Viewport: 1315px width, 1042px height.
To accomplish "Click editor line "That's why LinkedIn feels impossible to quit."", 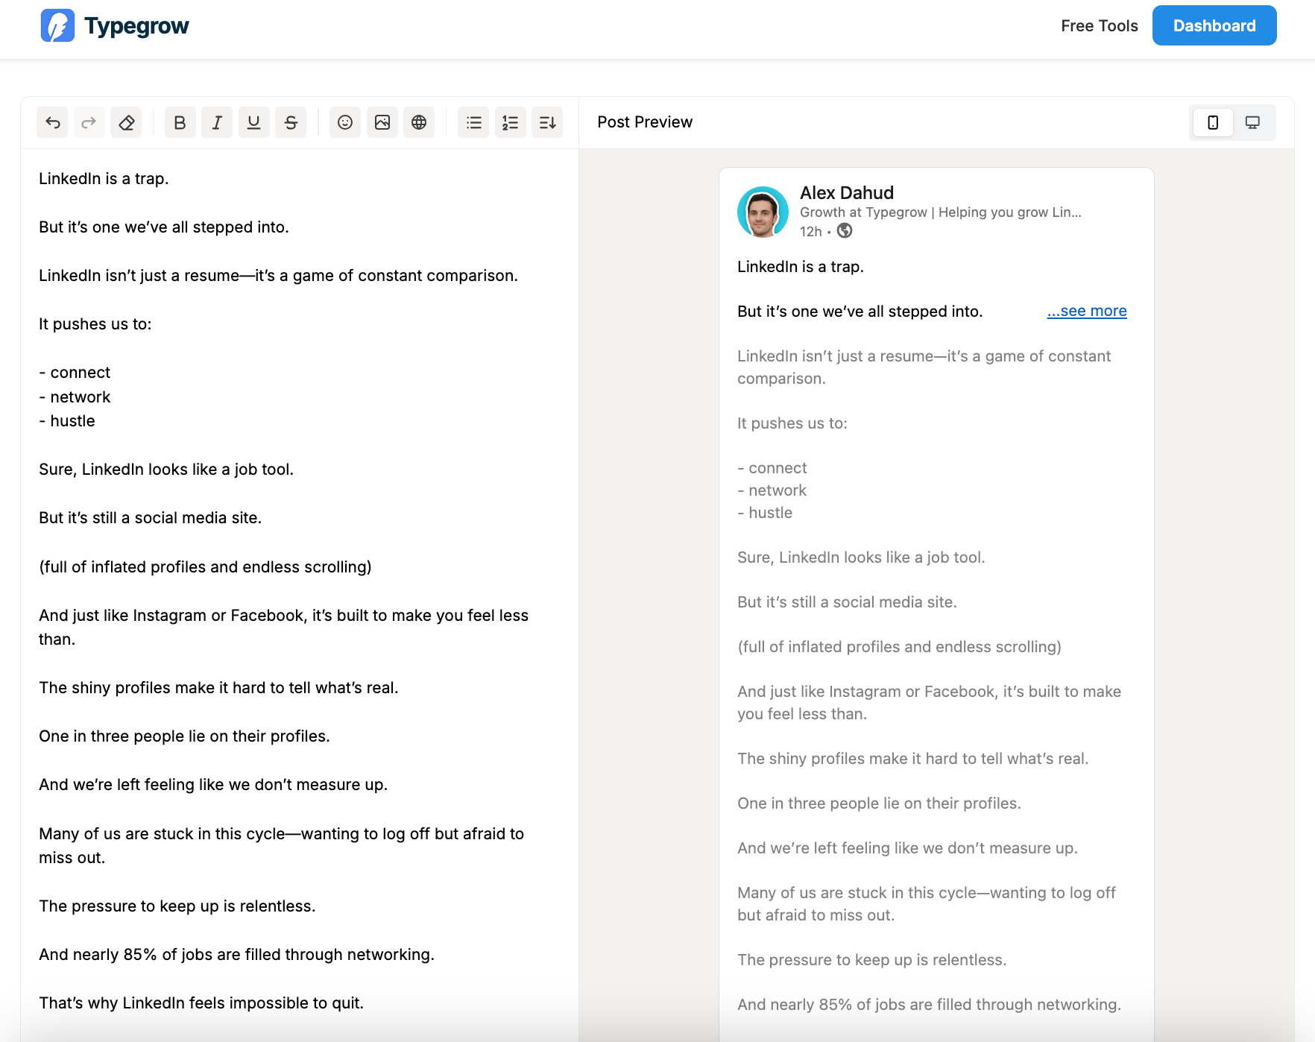I will (201, 1003).
